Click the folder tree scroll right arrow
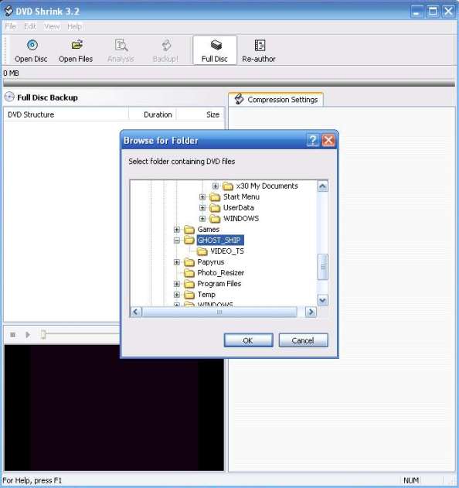The height and width of the screenshot is (488, 459). coord(311,312)
